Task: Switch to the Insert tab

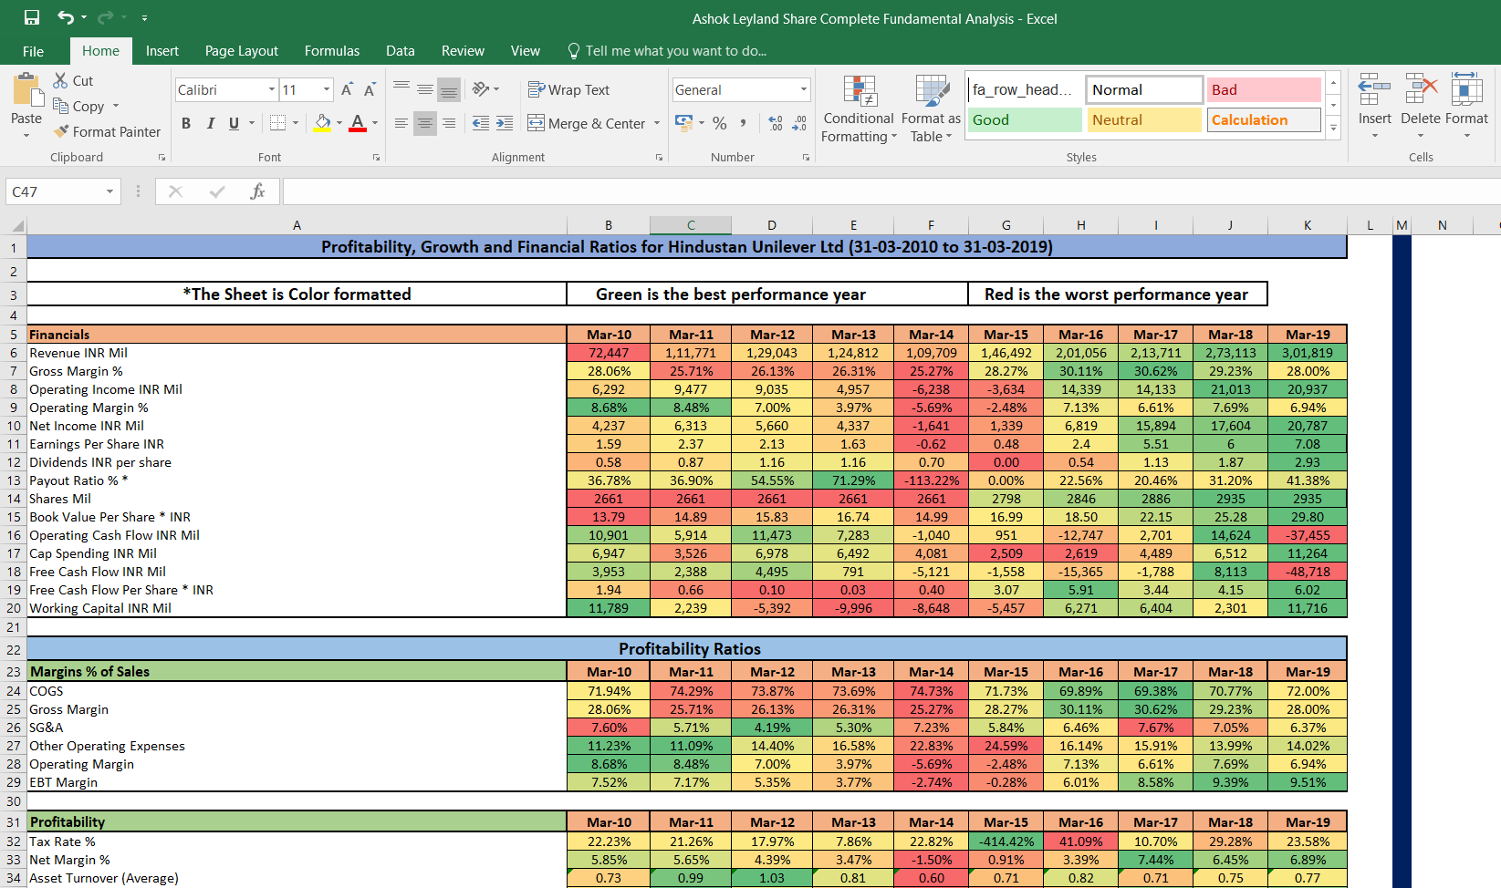Action: 162,51
